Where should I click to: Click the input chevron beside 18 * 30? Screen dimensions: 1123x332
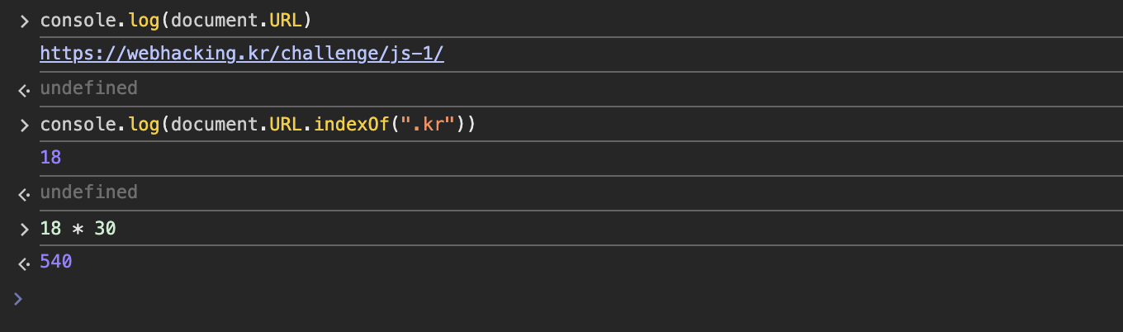coord(24,229)
